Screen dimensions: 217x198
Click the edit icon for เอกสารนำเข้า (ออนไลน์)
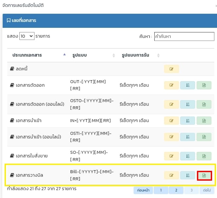click(171, 137)
